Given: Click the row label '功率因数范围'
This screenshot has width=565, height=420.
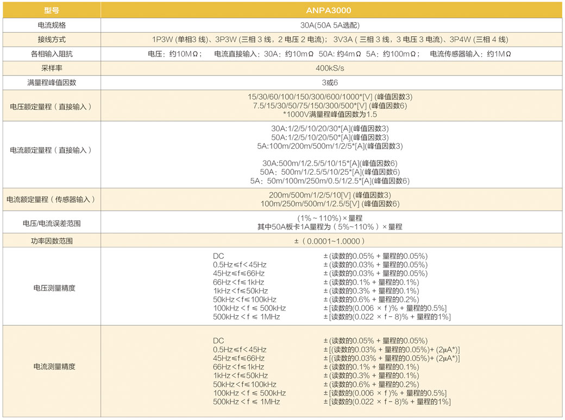Looking at the screenshot, I should pos(52,241).
